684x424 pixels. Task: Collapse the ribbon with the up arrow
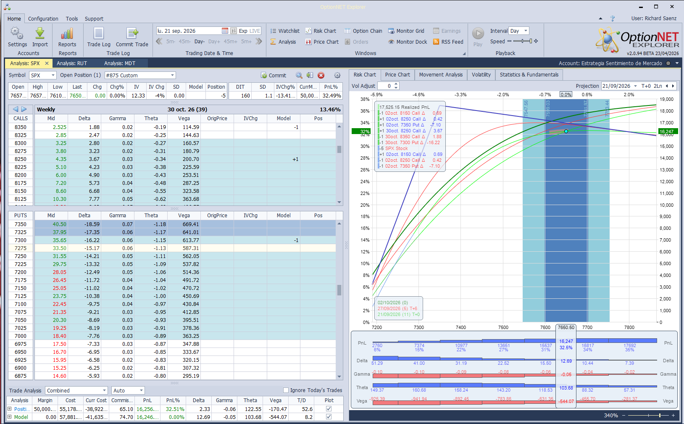click(x=600, y=18)
